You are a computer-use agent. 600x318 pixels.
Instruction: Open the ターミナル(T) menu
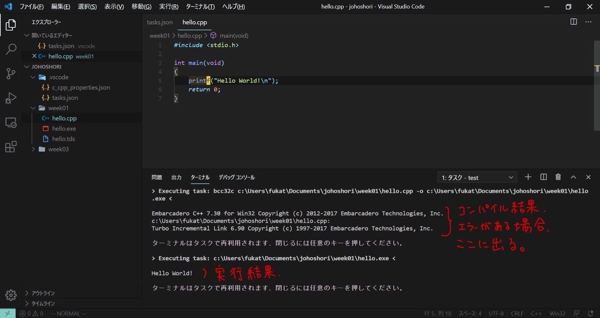pyautogui.click(x=200, y=7)
